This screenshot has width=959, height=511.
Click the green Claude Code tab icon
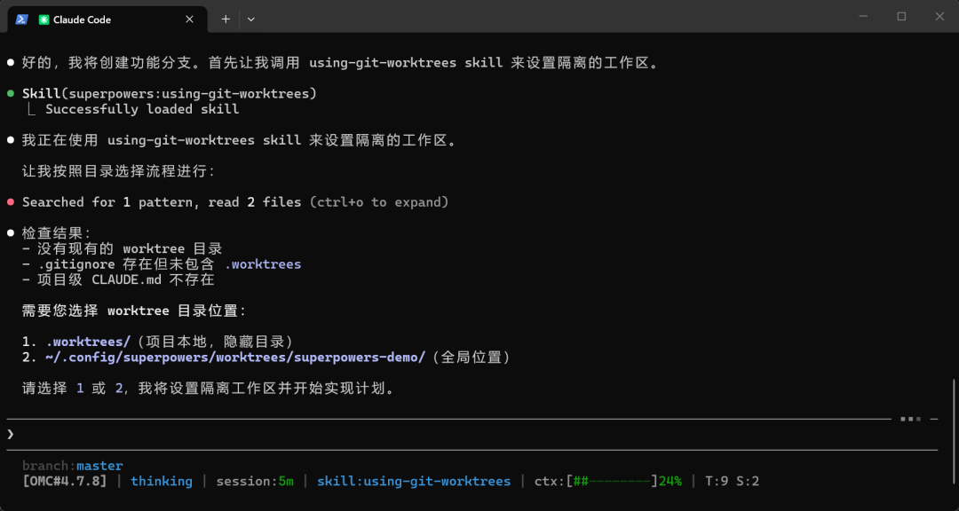[44, 20]
